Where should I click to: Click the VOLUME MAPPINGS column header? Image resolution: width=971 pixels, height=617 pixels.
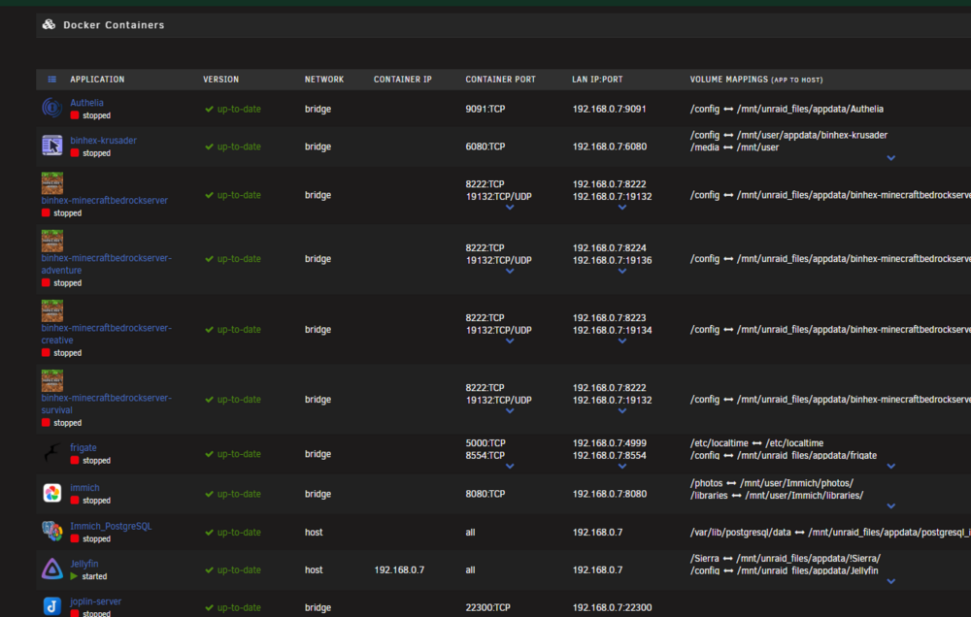756,80
